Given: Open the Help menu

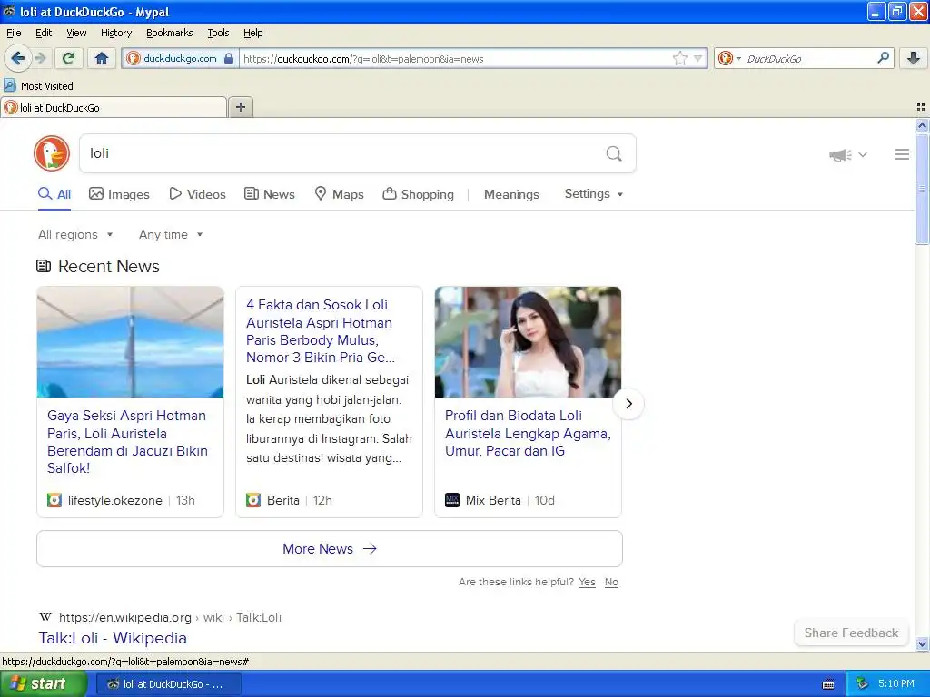Looking at the screenshot, I should tap(252, 33).
